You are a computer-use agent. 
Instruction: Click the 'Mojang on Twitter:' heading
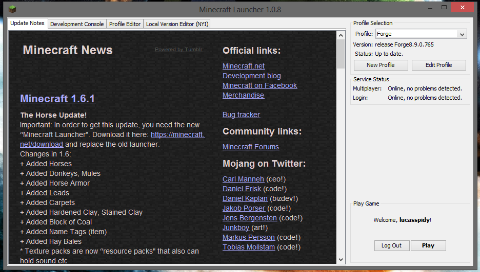click(264, 164)
